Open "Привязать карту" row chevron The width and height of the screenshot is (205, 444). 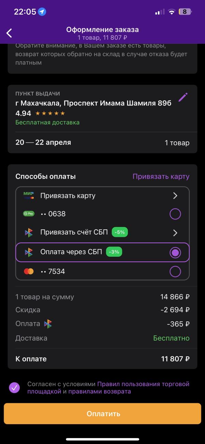pos(175,196)
